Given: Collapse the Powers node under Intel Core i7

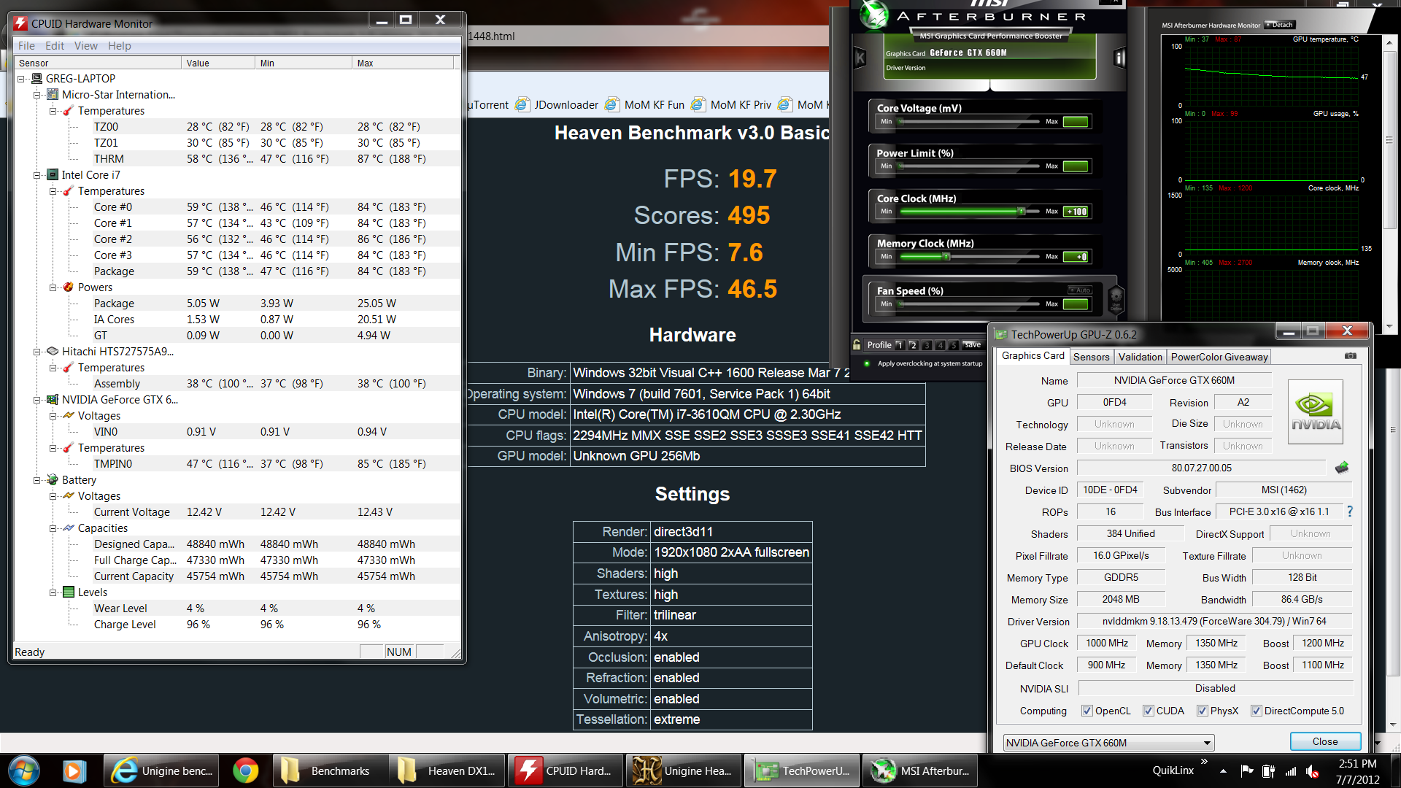Looking at the screenshot, I should click(53, 287).
